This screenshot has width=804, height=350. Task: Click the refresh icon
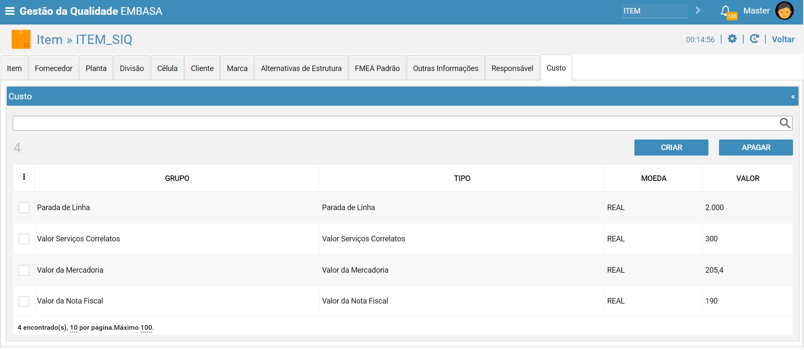coord(754,39)
